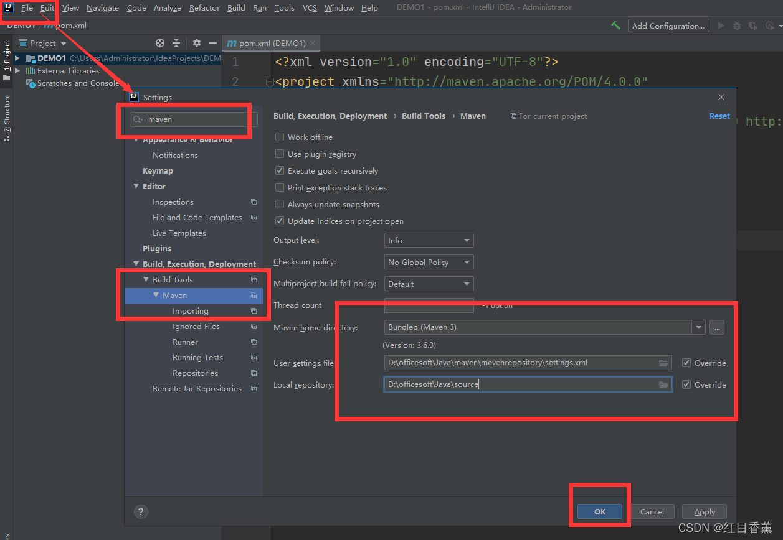Image resolution: width=783 pixels, height=540 pixels.
Task: Collapse Build, Execution, Deployment section
Action: coord(136,264)
